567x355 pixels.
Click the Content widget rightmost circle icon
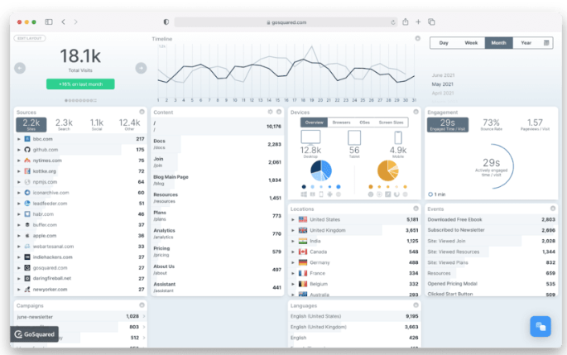tap(279, 112)
